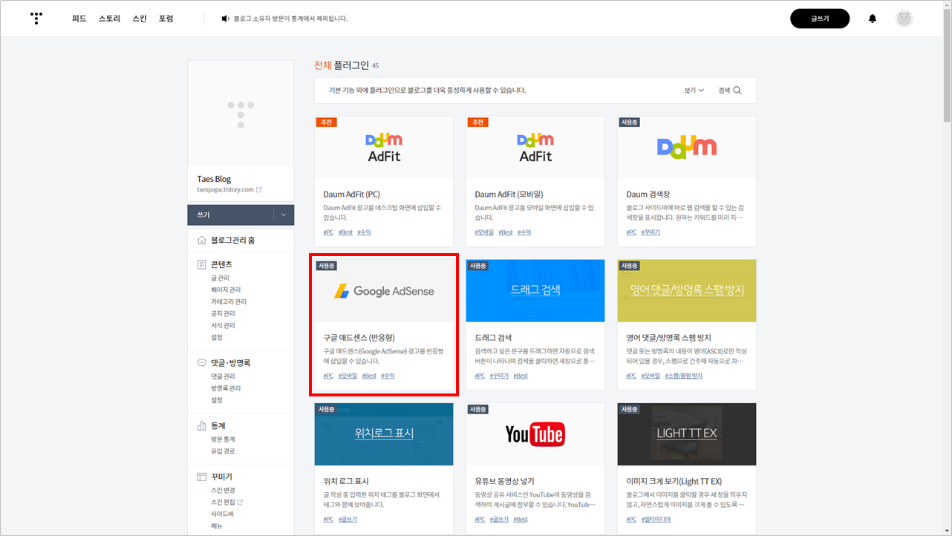
Task: Click the 통계 chart icon
Action: [x=202, y=426]
